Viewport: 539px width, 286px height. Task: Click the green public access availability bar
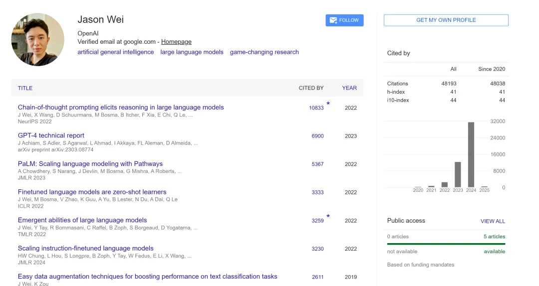pyautogui.click(x=446, y=244)
